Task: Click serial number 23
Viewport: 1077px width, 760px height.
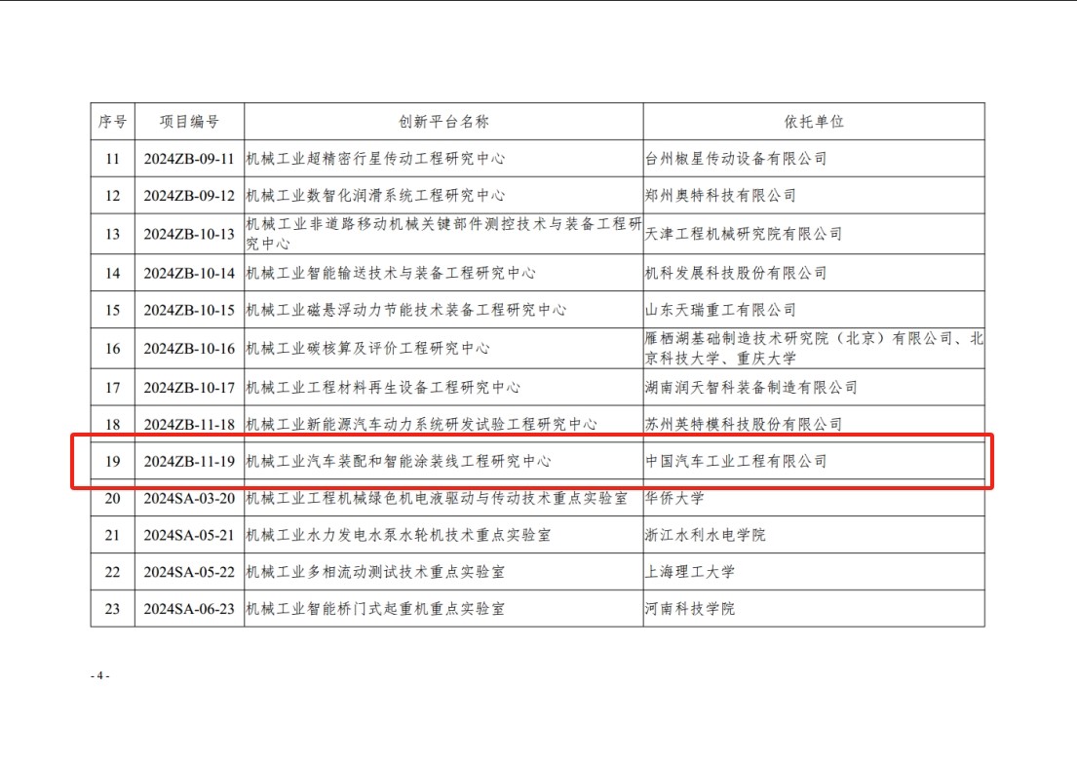Action: (113, 610)
